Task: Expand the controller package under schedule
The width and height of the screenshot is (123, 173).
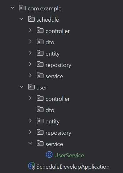Action: coord(30,30)
